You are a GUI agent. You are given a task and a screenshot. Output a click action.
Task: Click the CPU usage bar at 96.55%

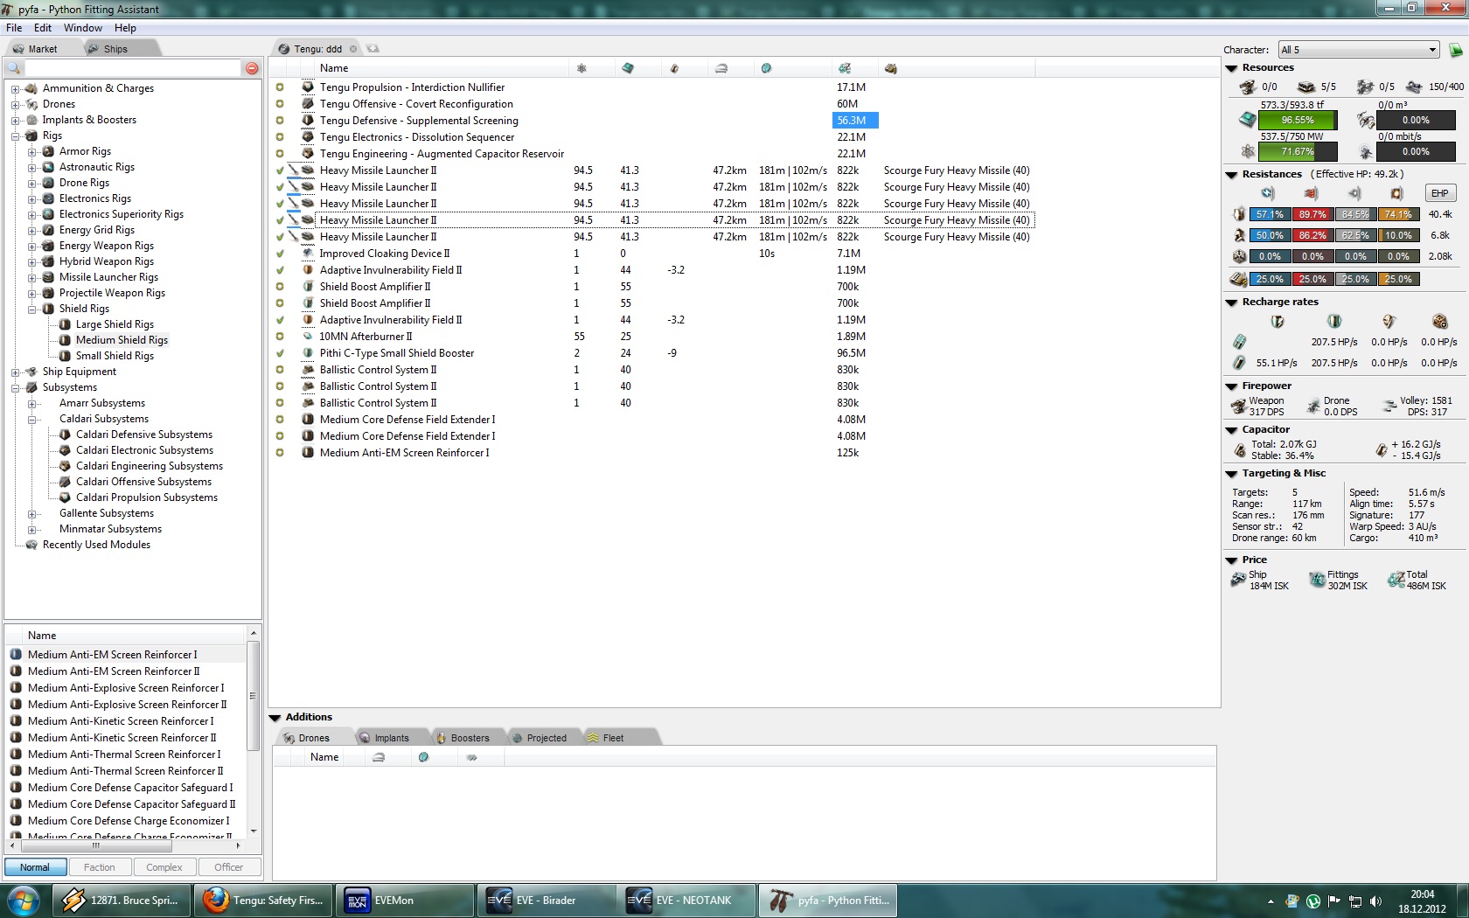coord(1298,120)
